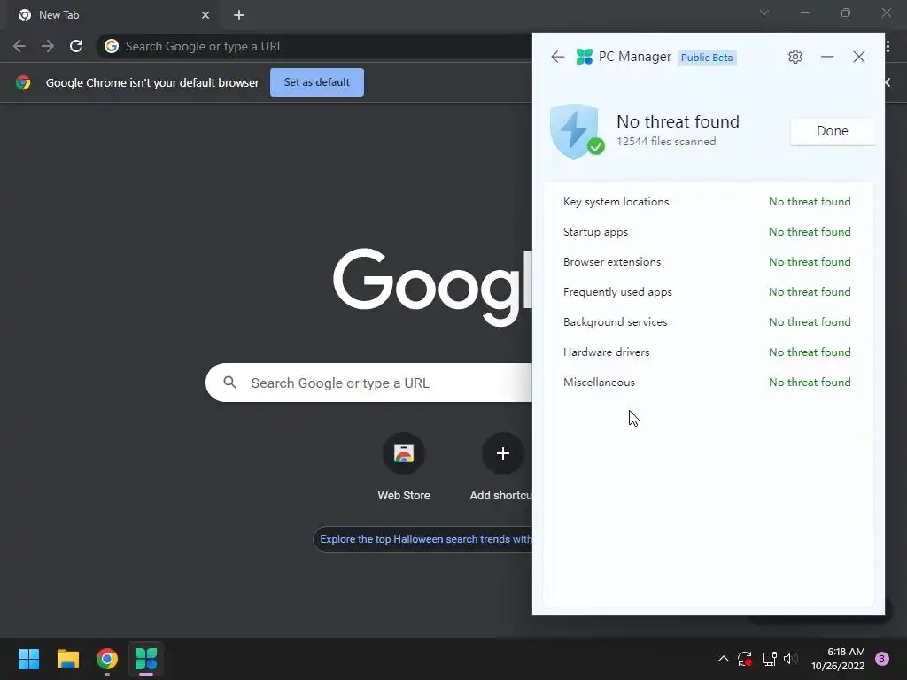
Task: Select Miscellaneous row
Action: coord(708,382)
